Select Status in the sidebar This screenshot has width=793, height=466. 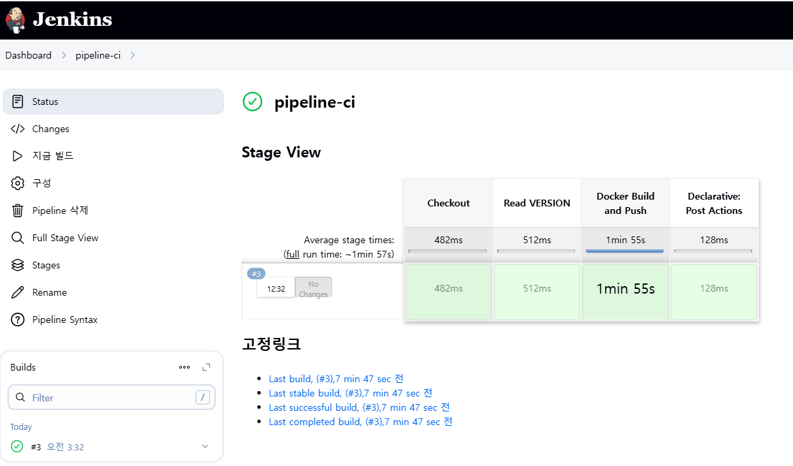coord(113,102)
